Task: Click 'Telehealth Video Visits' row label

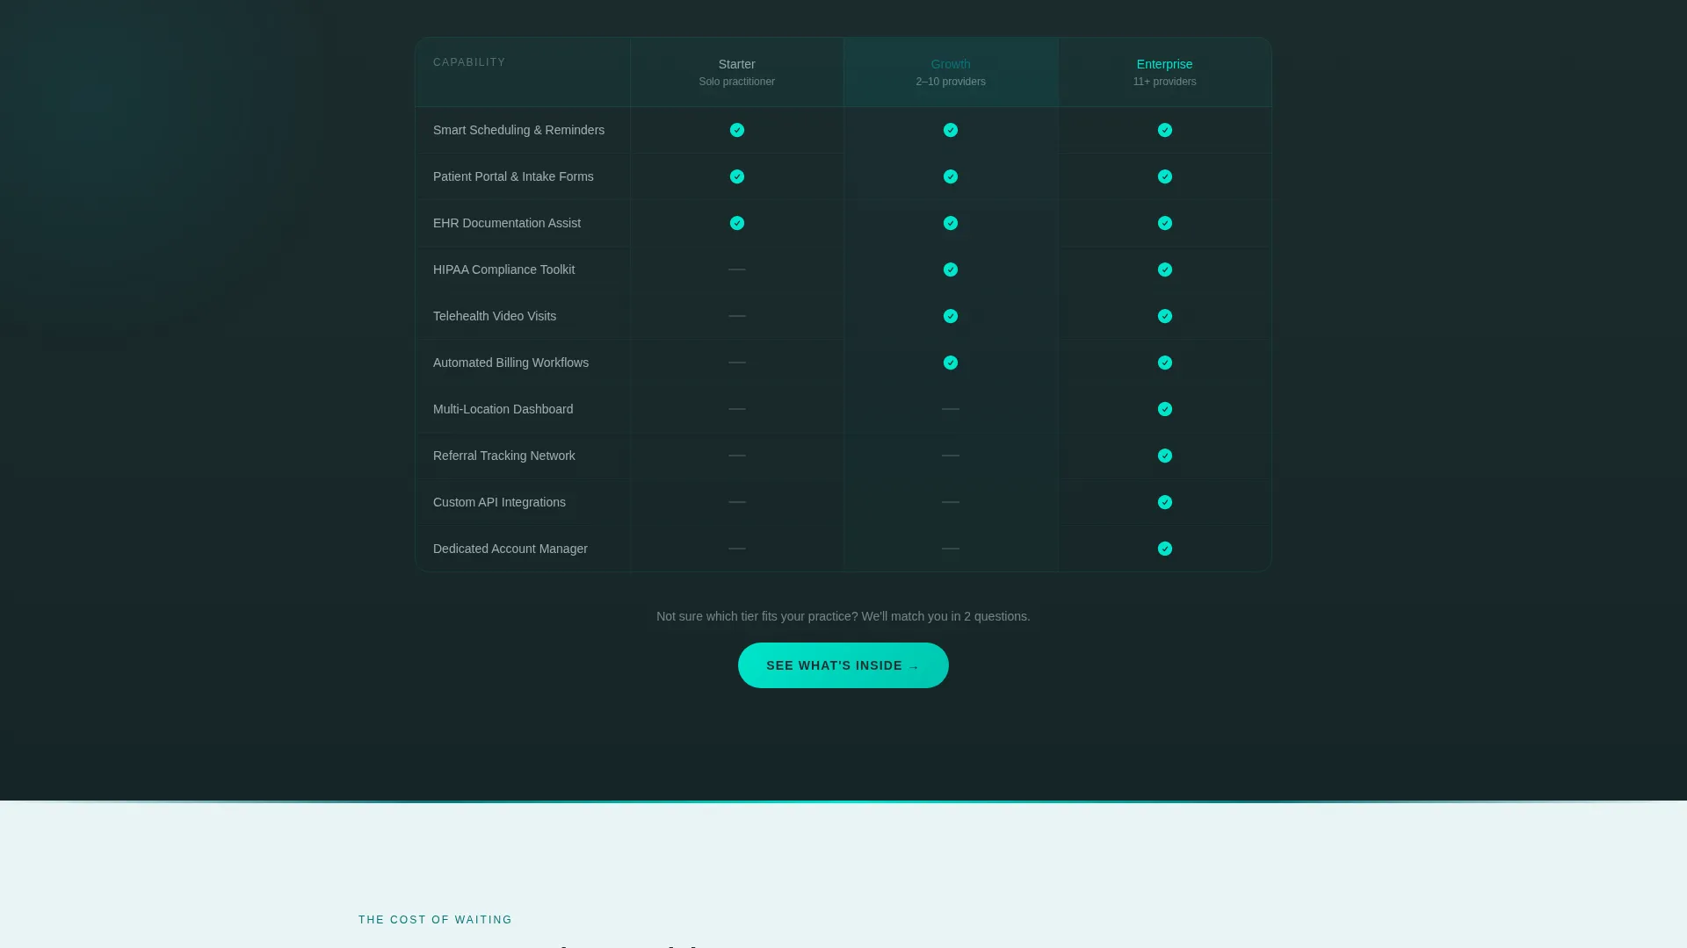Action: pyautogui.click(x=495, y=316)
